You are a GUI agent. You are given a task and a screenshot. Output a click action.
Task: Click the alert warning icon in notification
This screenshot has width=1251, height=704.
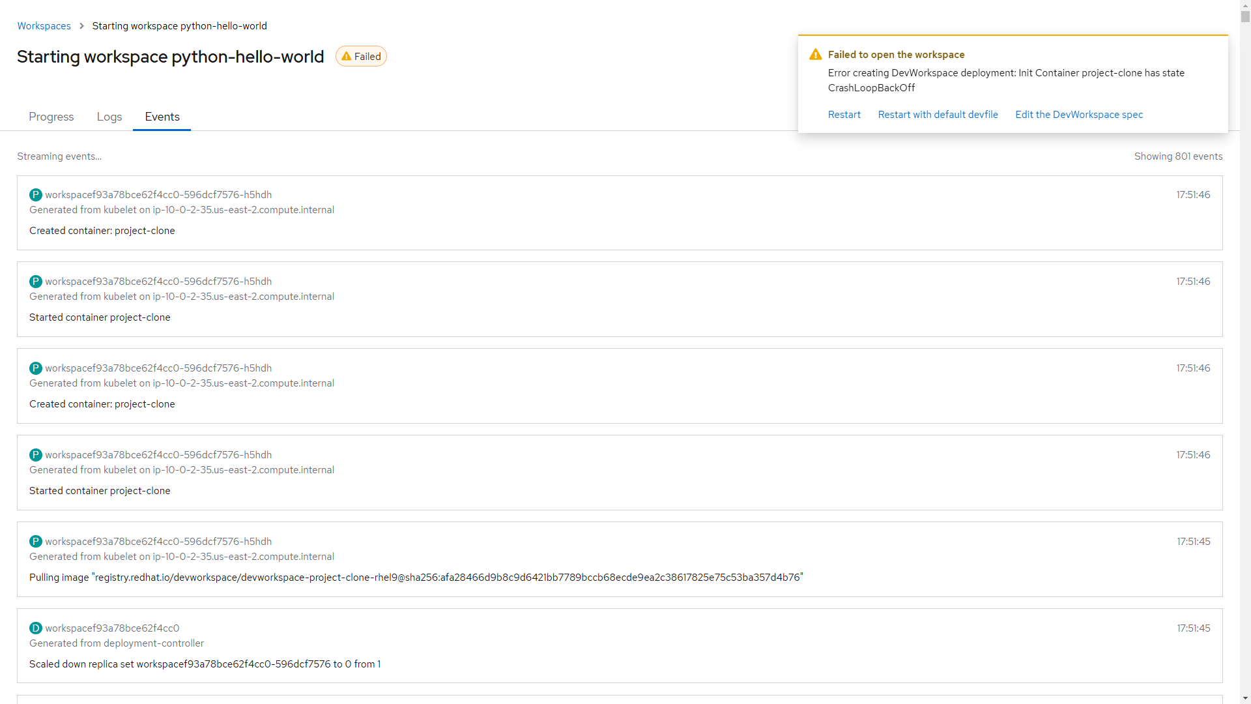pos(815,55)
